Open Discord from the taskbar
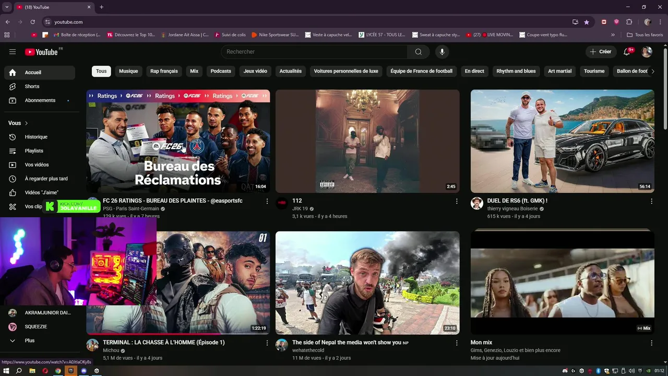Viewport: 668px width, 376px height. [83, 371]
